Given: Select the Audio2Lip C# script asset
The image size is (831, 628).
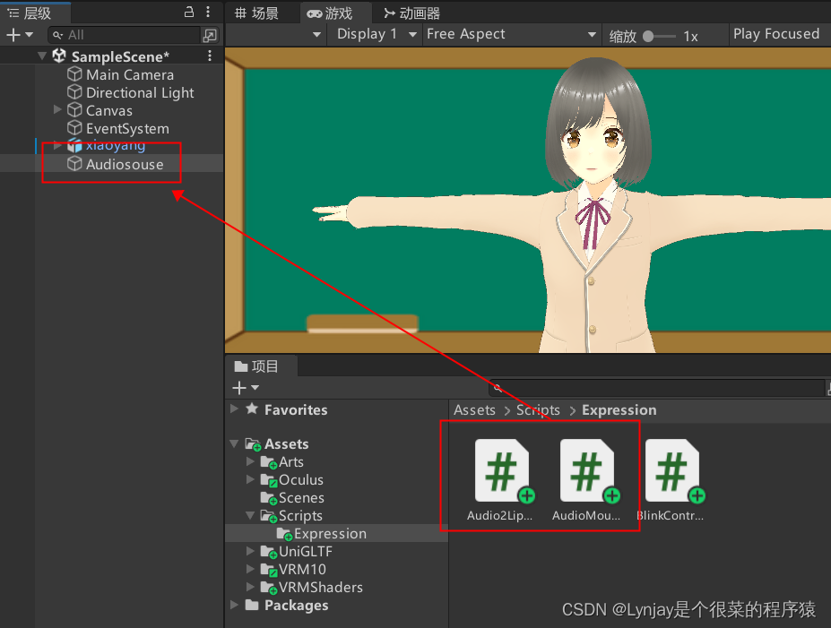Looking at the screenshot, I should pyautogui.click(x=501, y=470).
